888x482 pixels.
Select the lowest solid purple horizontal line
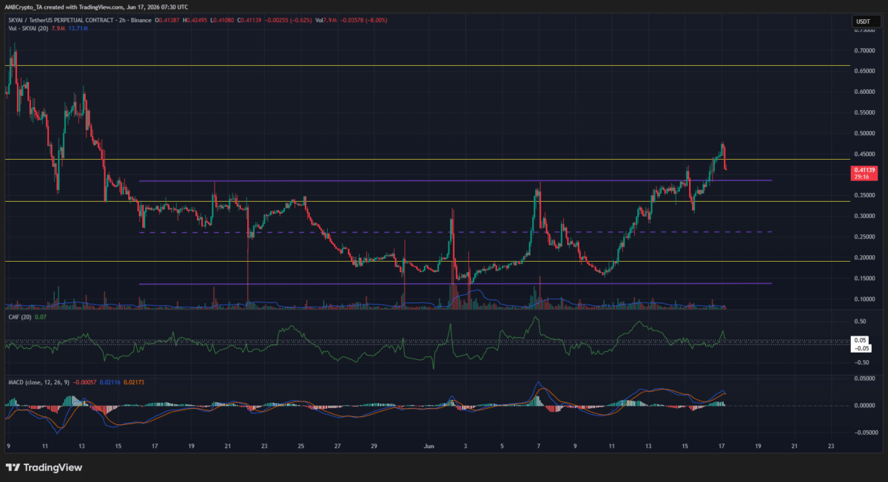tap(456, 283)
